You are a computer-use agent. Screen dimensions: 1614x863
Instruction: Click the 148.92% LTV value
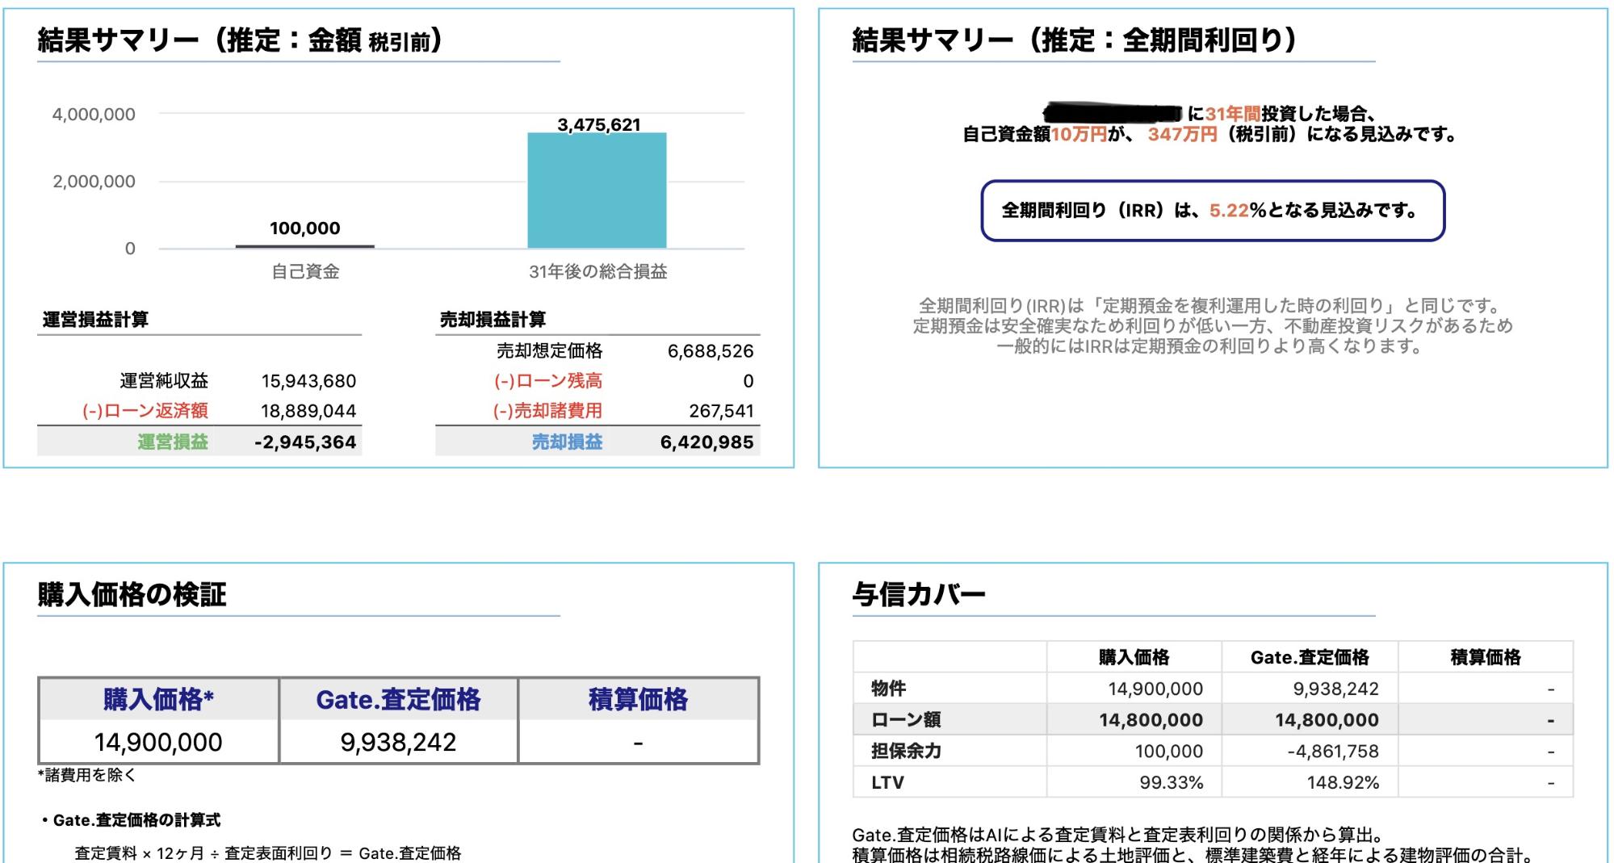pos(1343,782)
